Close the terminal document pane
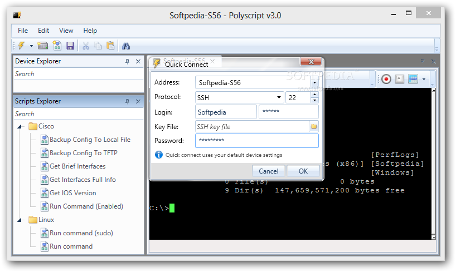The image size is (456, 272). pyautogui.click(x=433, y=61)
